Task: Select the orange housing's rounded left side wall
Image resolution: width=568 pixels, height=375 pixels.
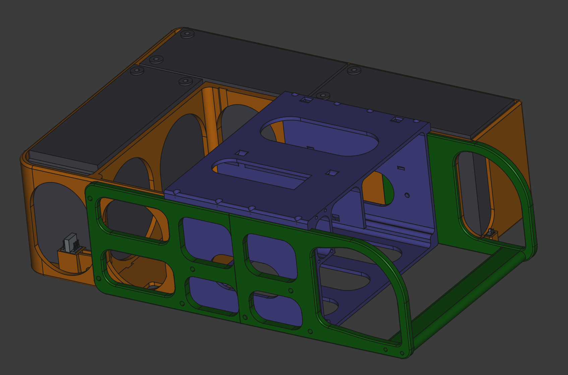Action: click(x=27, y=214)
